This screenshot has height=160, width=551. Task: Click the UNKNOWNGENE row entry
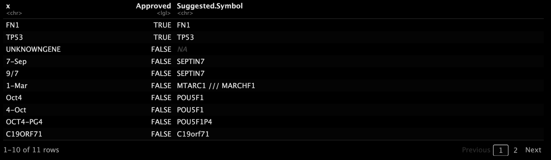click(33, 49)
